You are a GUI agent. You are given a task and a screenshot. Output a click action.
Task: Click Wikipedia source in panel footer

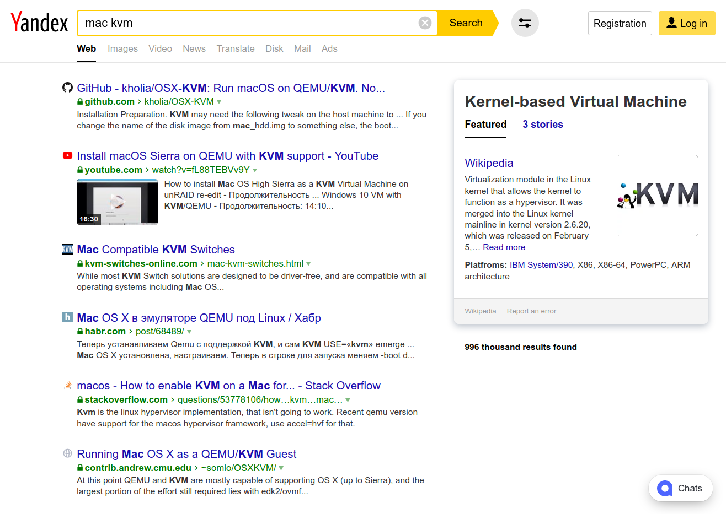click(481, 311)
